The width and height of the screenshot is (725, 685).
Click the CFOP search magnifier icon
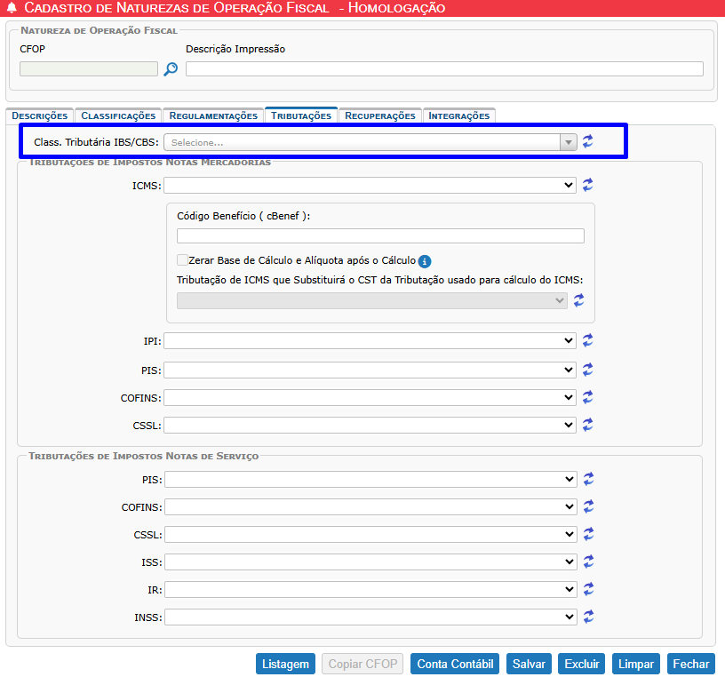coord(171,69)
